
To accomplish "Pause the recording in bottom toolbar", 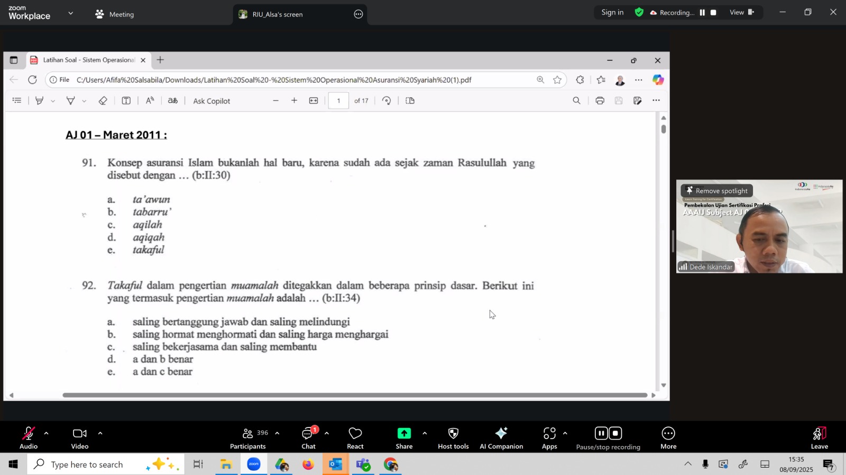I will tap(601, 433).
